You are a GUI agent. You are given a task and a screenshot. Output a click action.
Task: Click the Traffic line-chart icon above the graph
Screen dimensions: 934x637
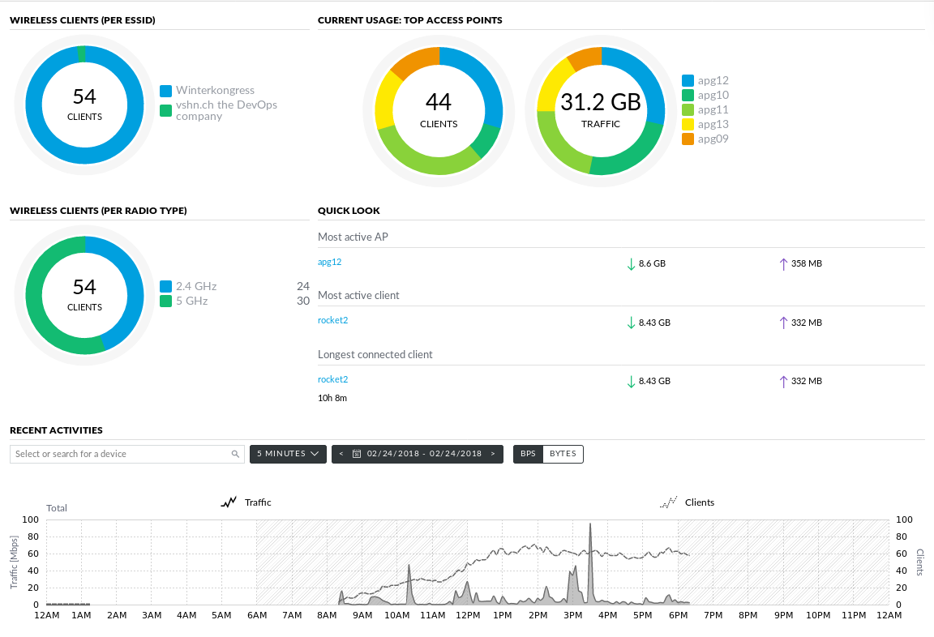pos(228,502)
